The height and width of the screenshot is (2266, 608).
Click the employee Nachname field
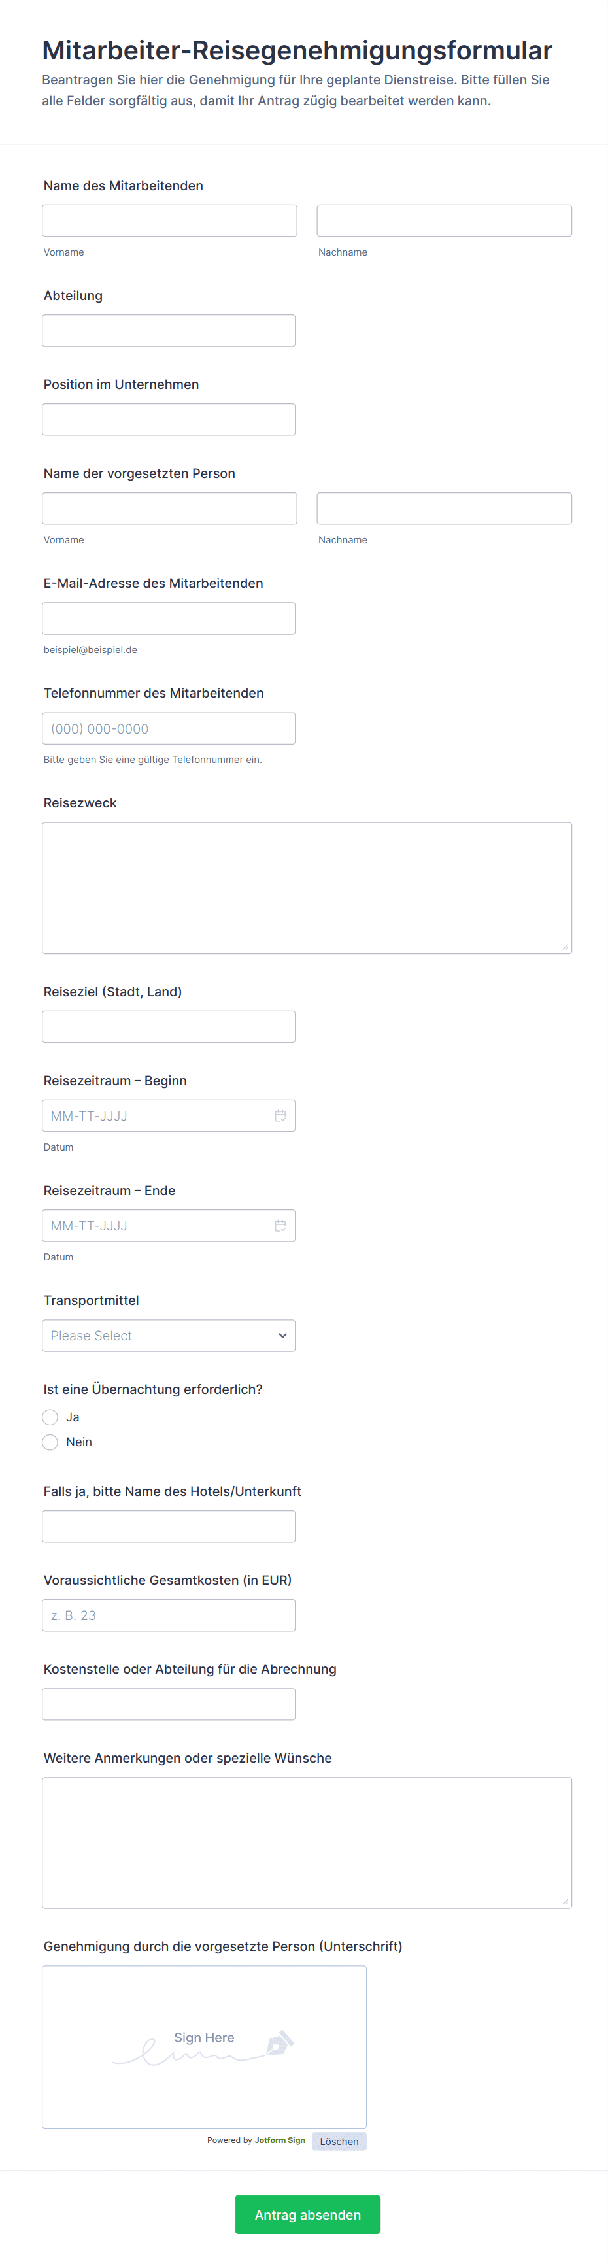point(443,221)
